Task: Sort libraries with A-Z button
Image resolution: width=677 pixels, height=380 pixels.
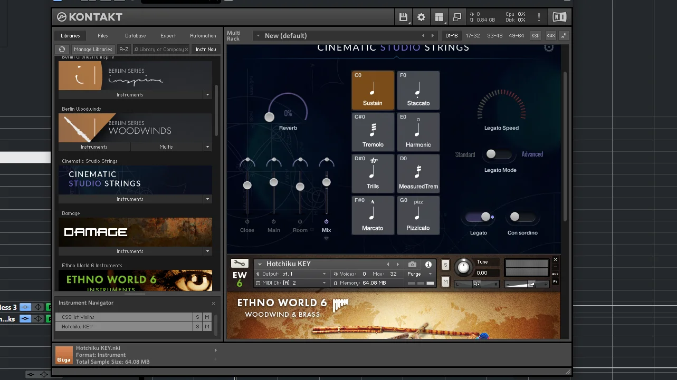Action: click(124, 50)
